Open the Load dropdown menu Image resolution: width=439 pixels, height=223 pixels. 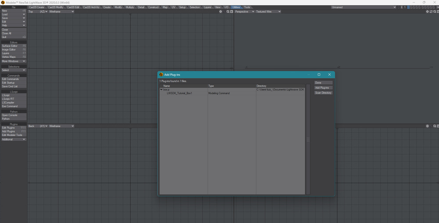pyautogui.click(x=14, y=14)
